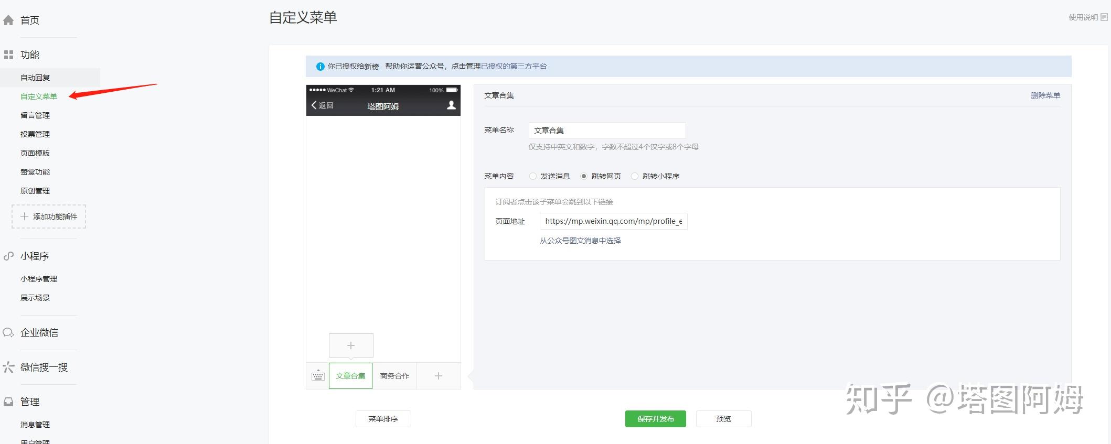Viewport: 1111px width, 444px height.
Task: Open 首页 in the sidebar
Action: (x=30, y=20)
